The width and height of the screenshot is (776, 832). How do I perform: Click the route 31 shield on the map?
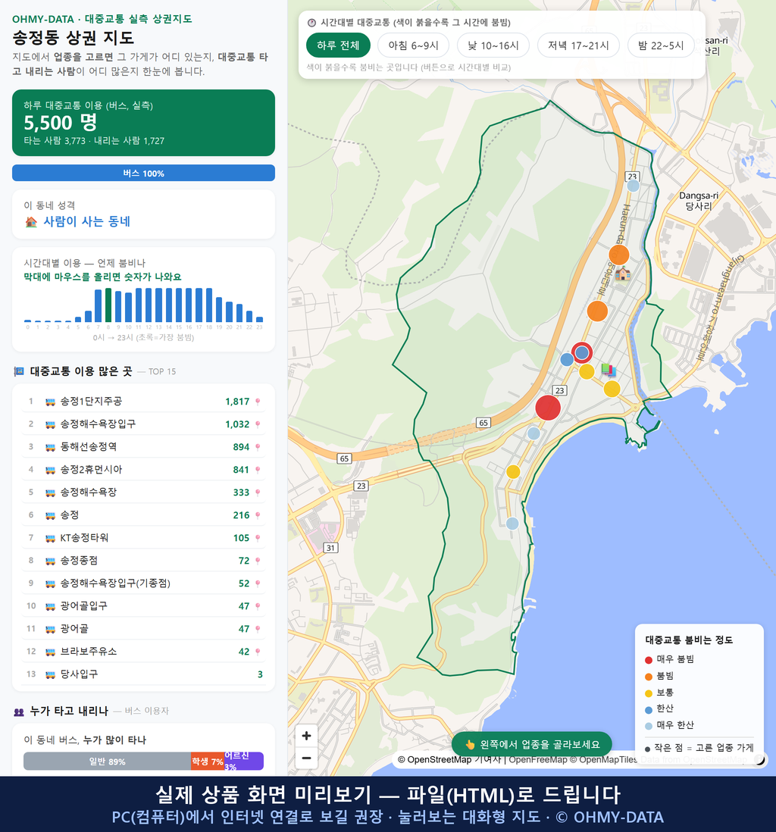coord(330,548)
